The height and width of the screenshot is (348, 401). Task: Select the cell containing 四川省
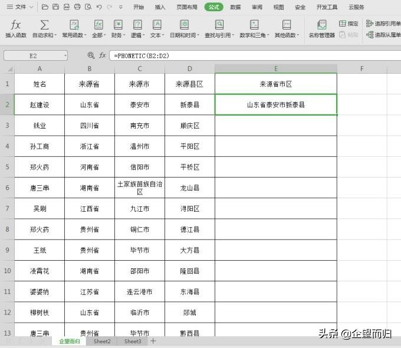90,126
